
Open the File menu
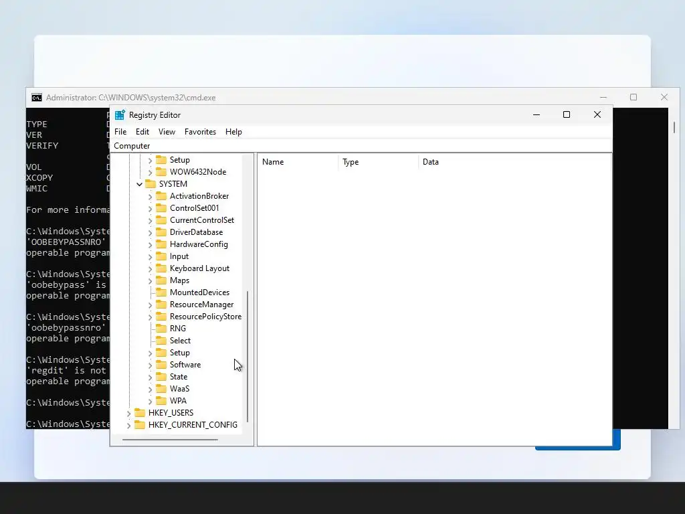tap(120, 132)
